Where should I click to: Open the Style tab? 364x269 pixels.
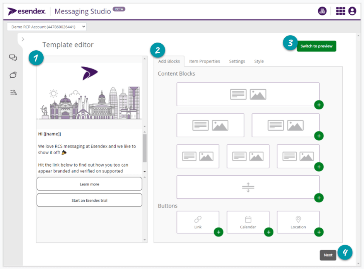259,61
